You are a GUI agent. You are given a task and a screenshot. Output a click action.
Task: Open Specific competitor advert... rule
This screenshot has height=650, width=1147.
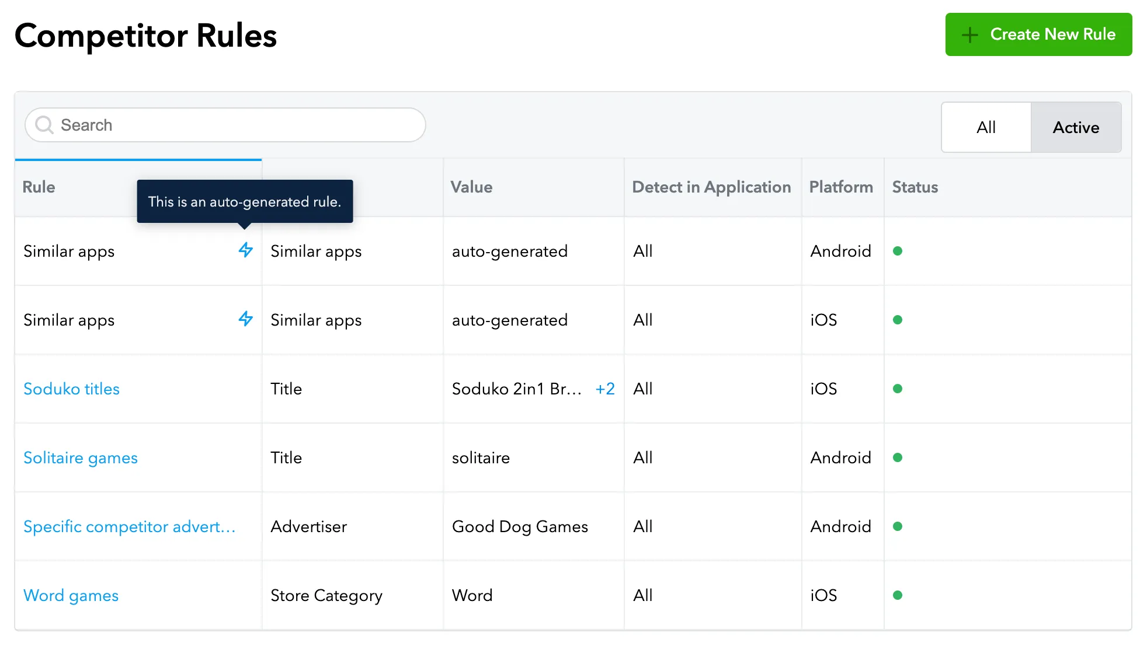tap(129, 526)
